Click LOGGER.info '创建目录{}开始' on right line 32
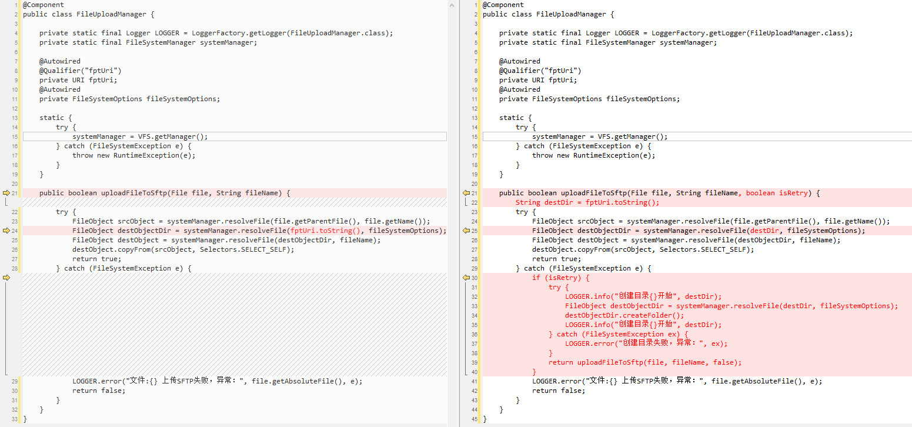The width and height of the screenshot is (912, 427). coord(643,296)
